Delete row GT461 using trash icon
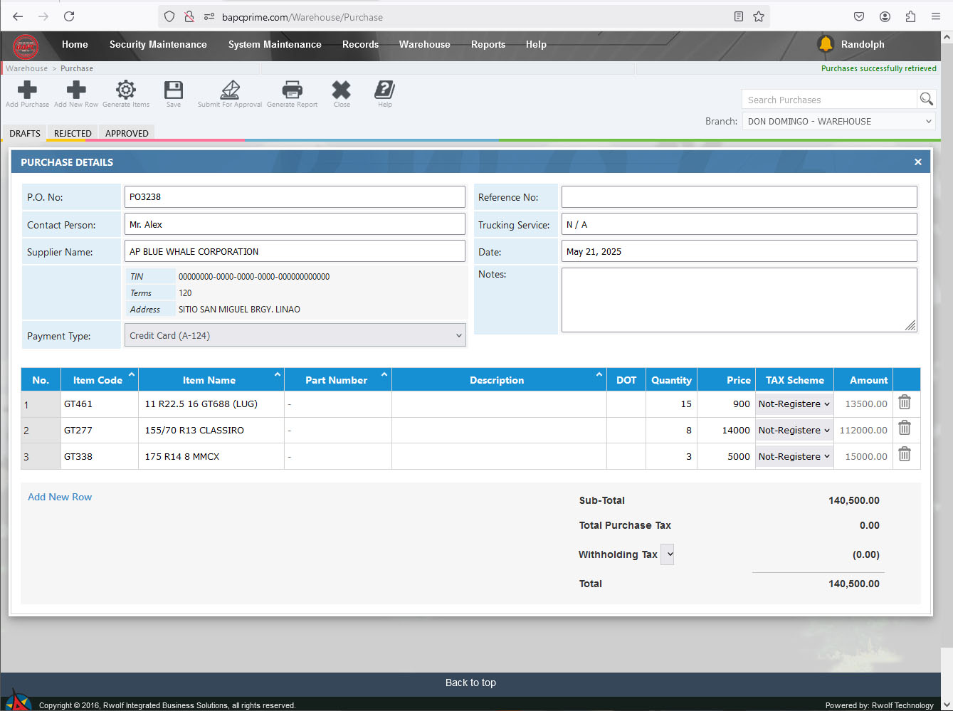Image resolution: width=953 pixels, height=711 pixels. point(904,403)
